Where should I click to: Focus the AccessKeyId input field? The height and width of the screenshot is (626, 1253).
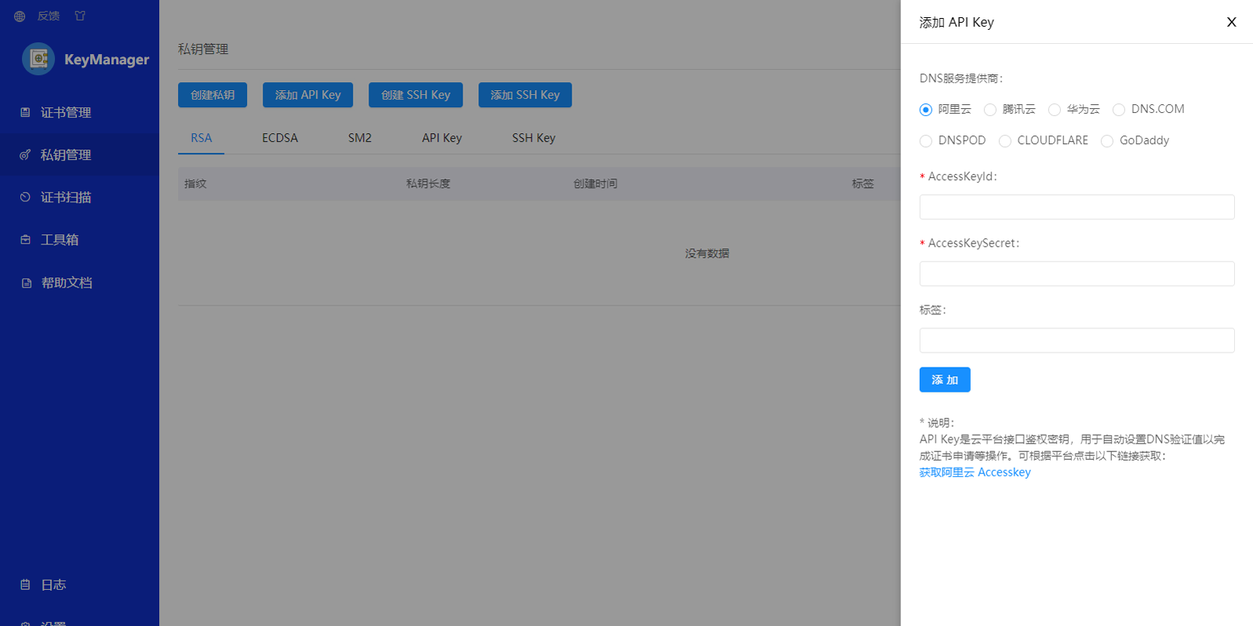click(x=1077, y=207)
